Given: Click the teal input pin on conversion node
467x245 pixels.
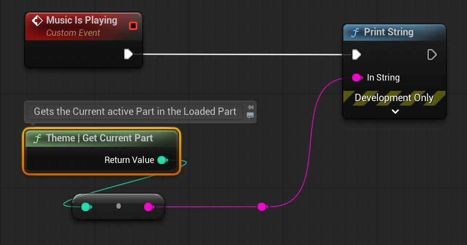Looking at the screenshot, I should [86, 207].
